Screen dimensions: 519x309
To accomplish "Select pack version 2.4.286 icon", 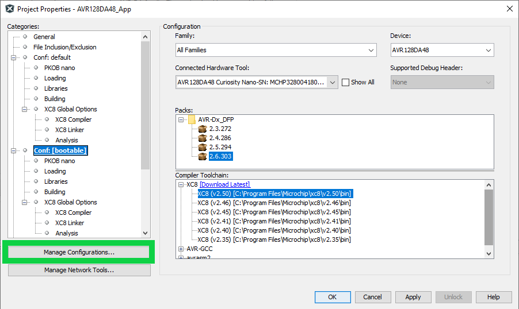I will point(202,138).
